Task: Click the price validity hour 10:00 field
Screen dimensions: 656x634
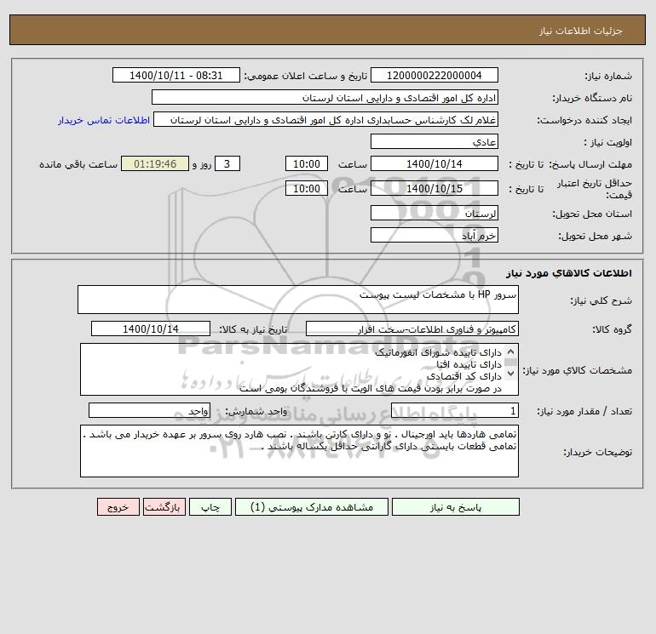Action: pos(307,188)
